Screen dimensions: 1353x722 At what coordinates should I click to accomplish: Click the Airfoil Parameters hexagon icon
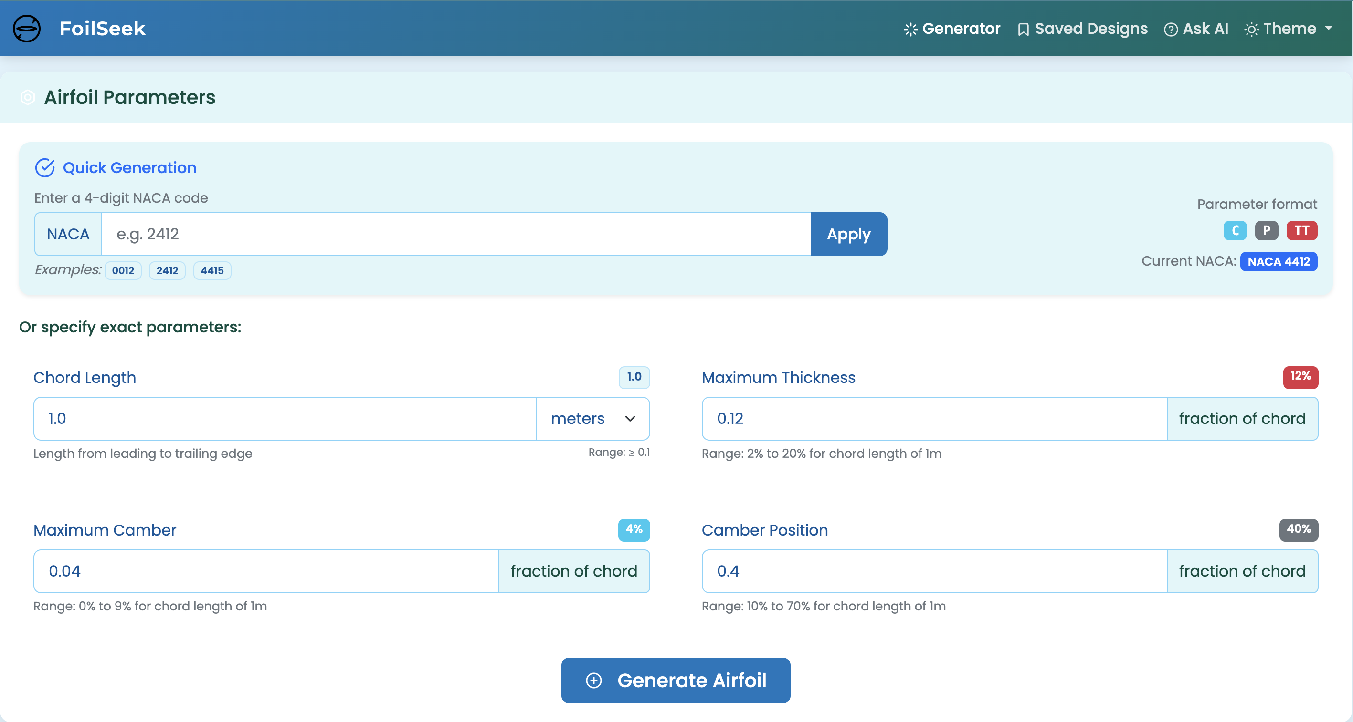coord(27,98)
